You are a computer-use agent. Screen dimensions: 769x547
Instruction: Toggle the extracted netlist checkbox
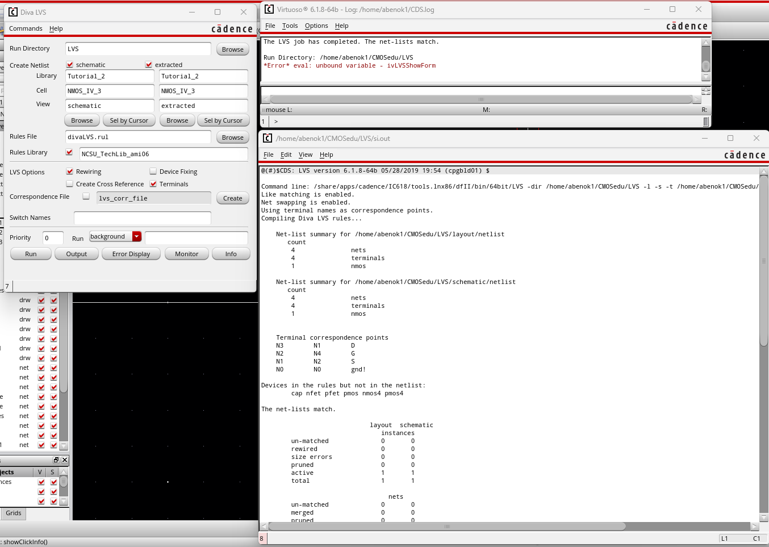click(x=149, y=65)
